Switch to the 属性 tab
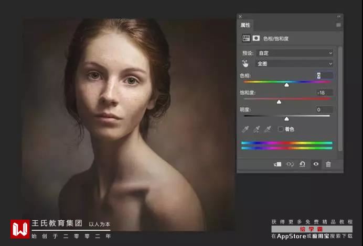Screen dimensions: 363x246 click(245, 25)
